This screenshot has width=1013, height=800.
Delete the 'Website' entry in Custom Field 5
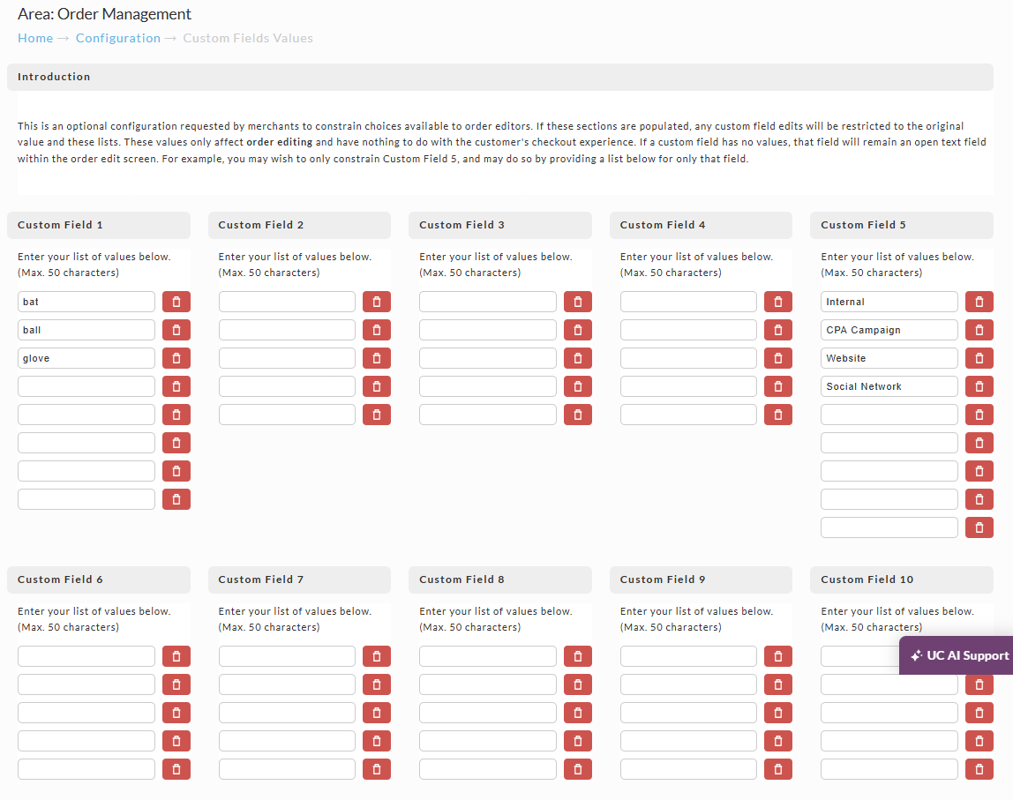[979, 358]
